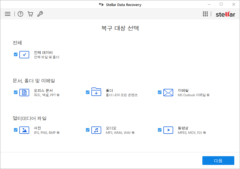Close the Stellar Data Recovery window
Screen dimensions: 240x169
(x=233, y=4)
